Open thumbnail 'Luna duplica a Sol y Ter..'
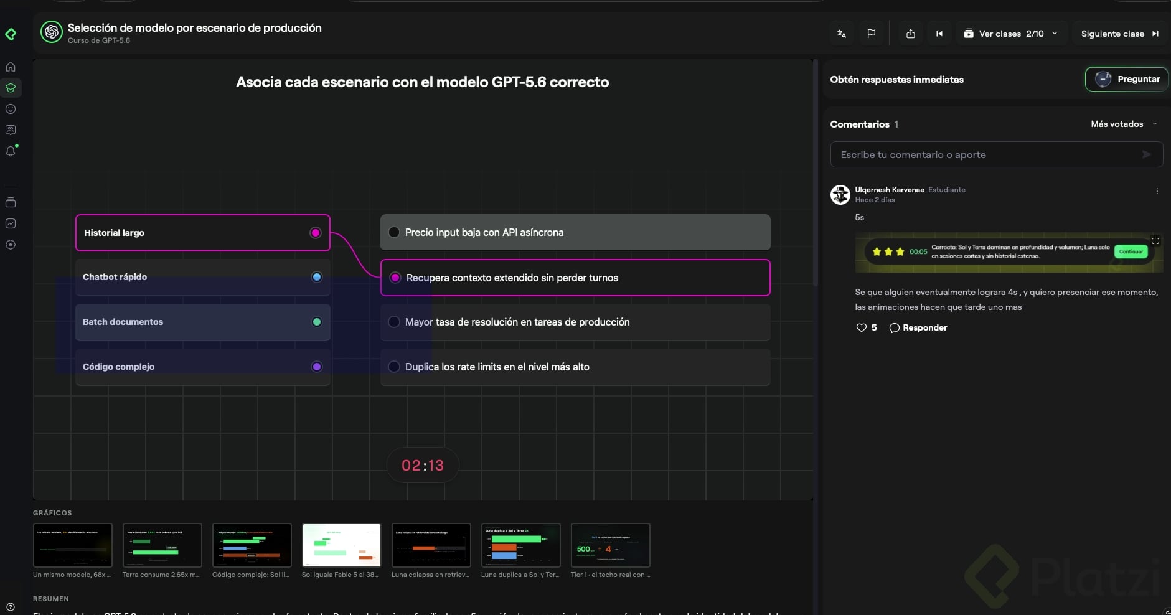 click(521, 545)
